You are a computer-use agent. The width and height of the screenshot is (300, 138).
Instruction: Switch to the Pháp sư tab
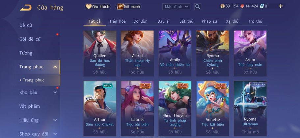(209, 21)
